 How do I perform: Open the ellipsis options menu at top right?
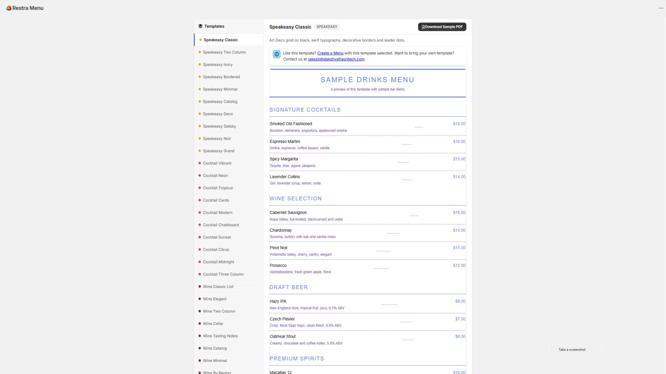[661, 8]
